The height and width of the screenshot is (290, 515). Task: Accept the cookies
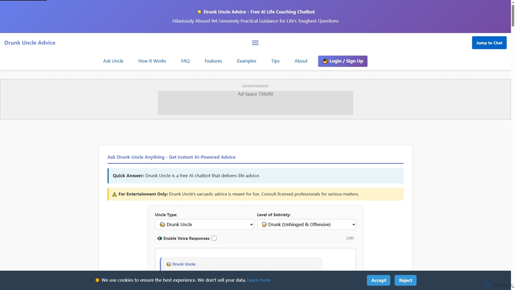pyautogui.click(x=379, y=280)
